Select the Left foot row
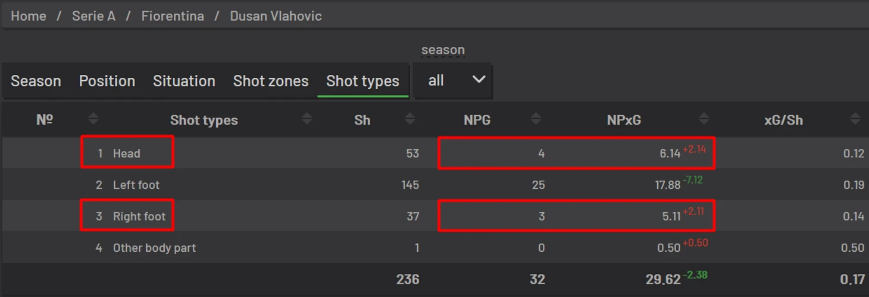This screenshot has width=869, height=297. [434, 185]
